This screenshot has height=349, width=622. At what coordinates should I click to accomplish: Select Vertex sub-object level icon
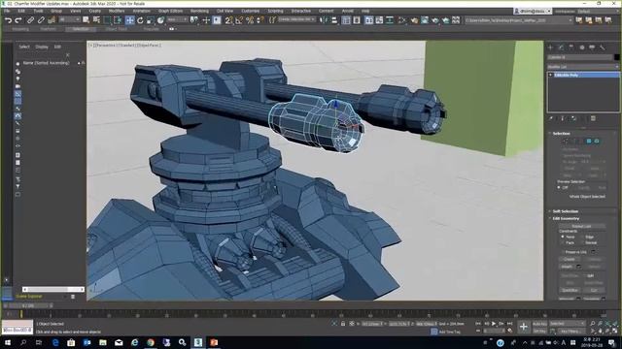click(566, 141)
